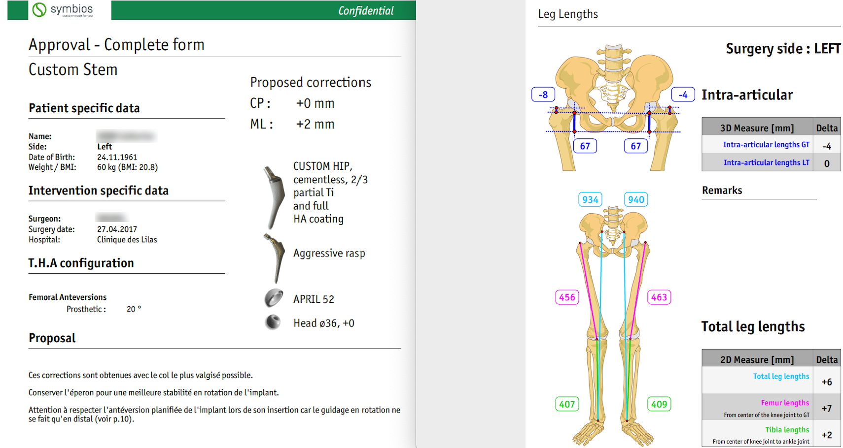Open the Intra-articular lengths LT row
843x448 pixels.
coord(766,162)
